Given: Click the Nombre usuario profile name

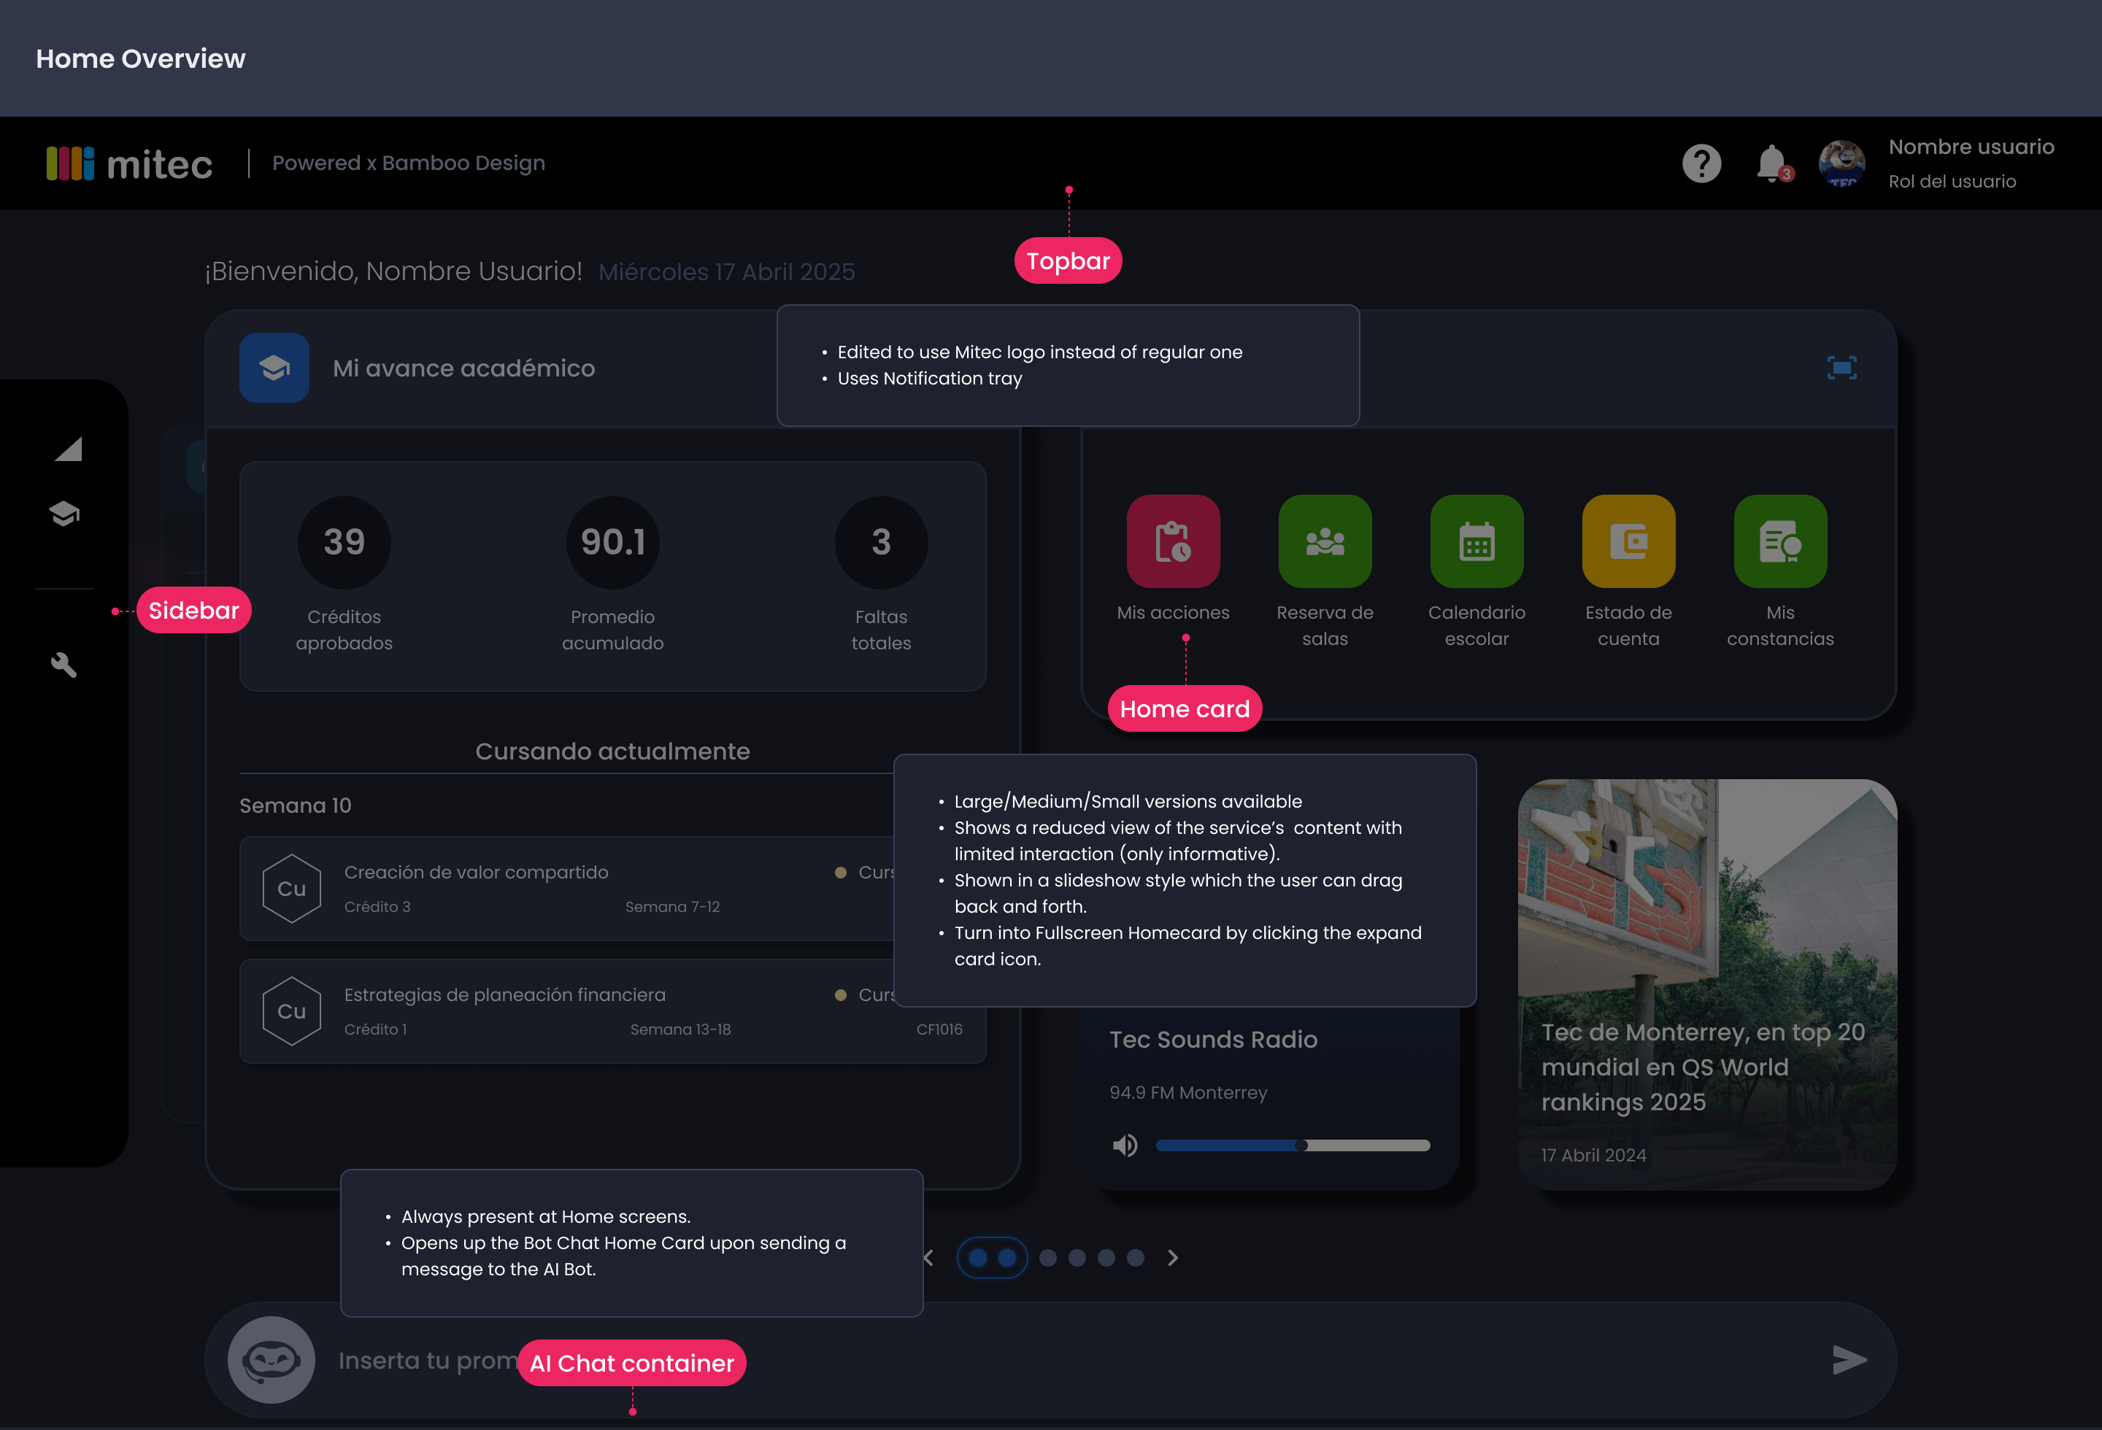Looking at the screenshot, I should pos(1971,147).
